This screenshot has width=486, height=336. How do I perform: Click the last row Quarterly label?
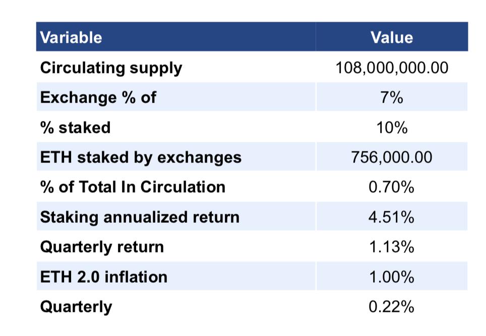coord(76,307)
